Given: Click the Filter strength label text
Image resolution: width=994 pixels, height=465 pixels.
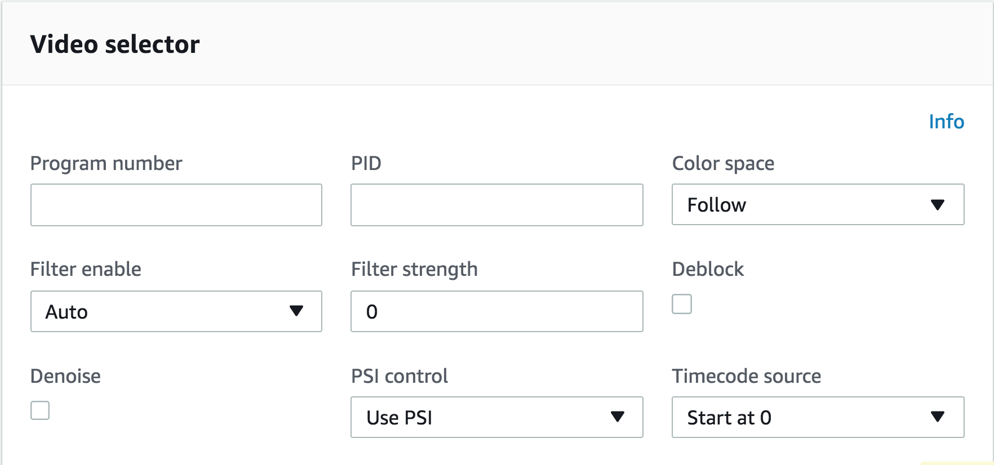Looking at the screenshot, I should coord(414,270).
